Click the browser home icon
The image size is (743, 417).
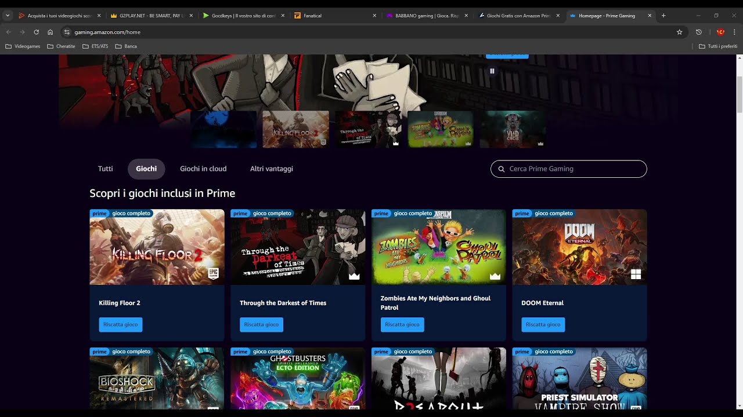coord(50,32)
